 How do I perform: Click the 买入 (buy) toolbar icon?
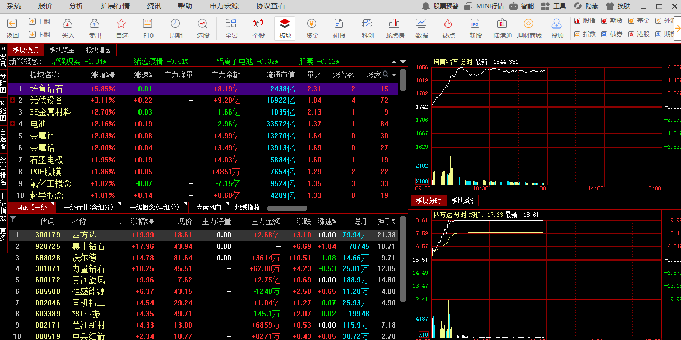[x=68, y=28]
